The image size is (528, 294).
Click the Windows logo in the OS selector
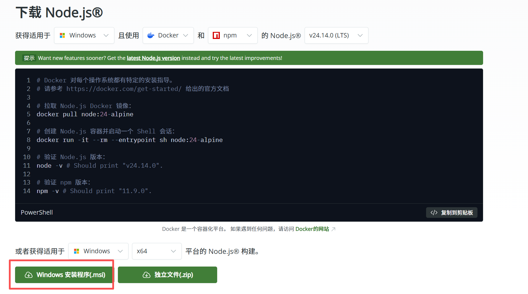(62, 35)
